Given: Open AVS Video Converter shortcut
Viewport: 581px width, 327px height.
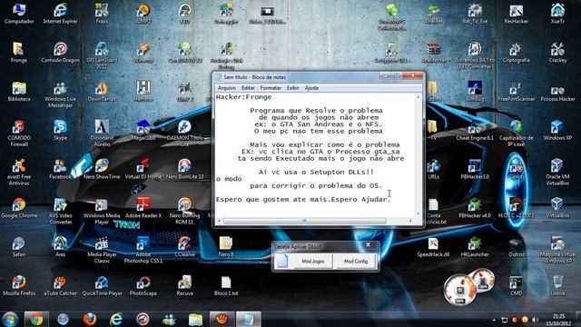Looking at the screenshot, I should [61, 212].
